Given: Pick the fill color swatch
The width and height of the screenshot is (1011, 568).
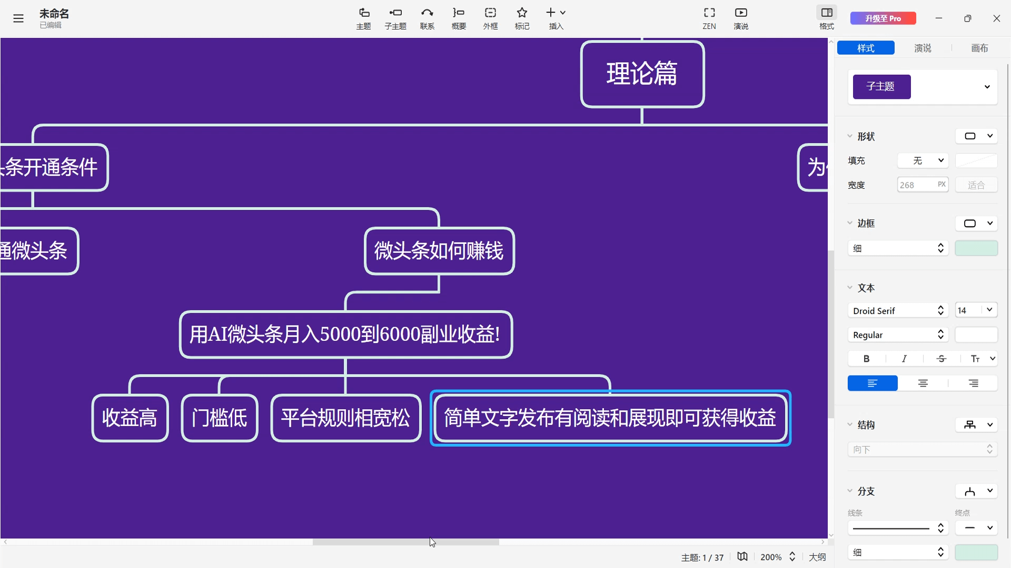Looking at the screenshot, I should [x=976, y=160].
